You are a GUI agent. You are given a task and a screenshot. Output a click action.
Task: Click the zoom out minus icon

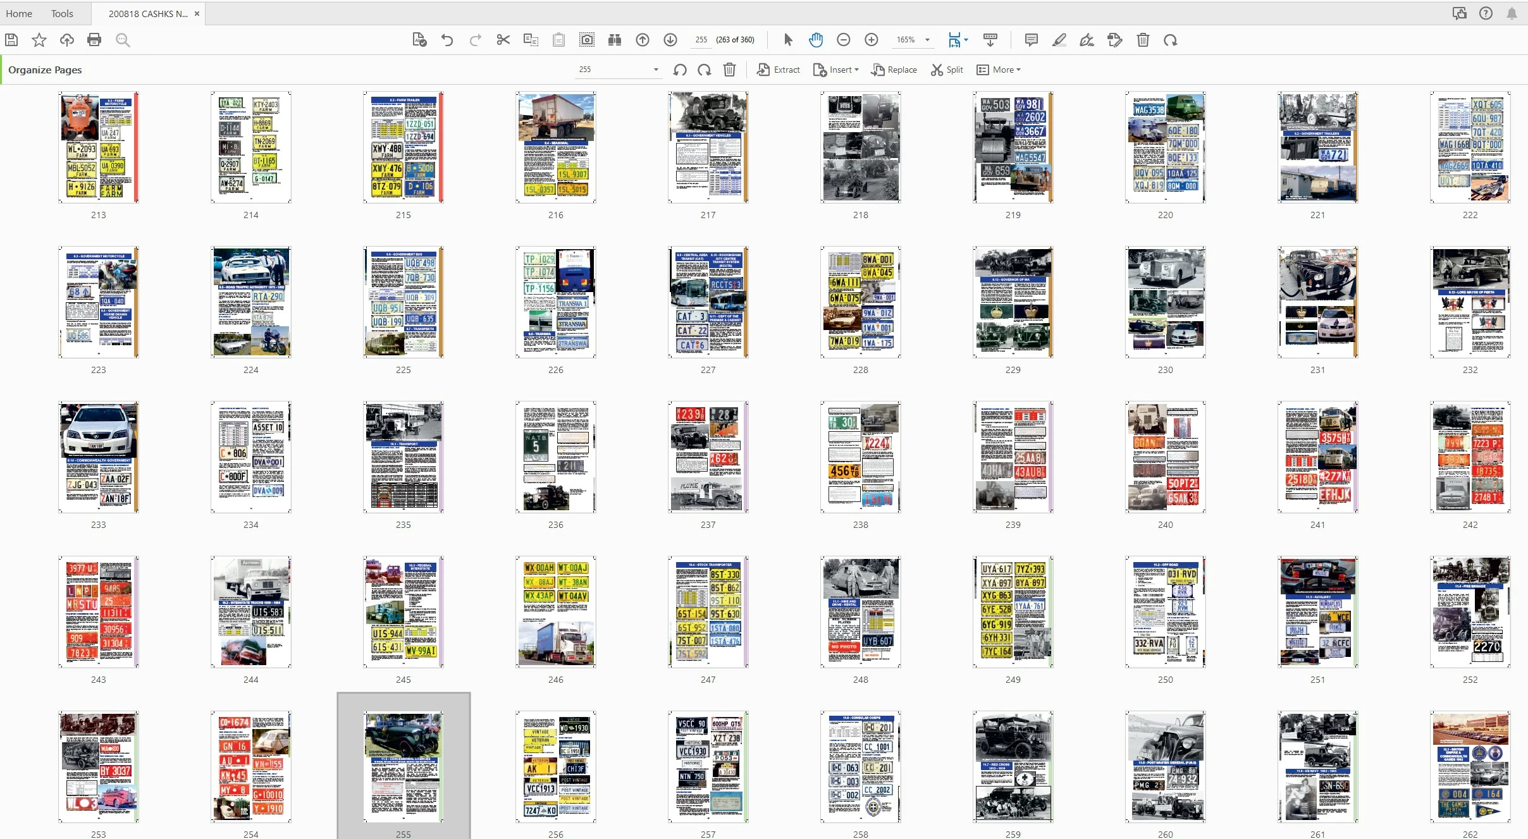[x=843, y=40]
